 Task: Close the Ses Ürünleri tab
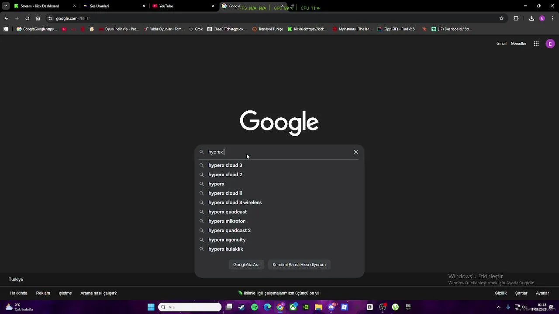click(x=144, y=6)
